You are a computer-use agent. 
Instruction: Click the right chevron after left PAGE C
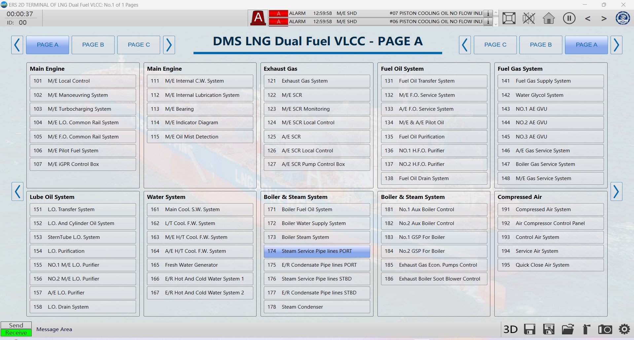pos(169,45)
